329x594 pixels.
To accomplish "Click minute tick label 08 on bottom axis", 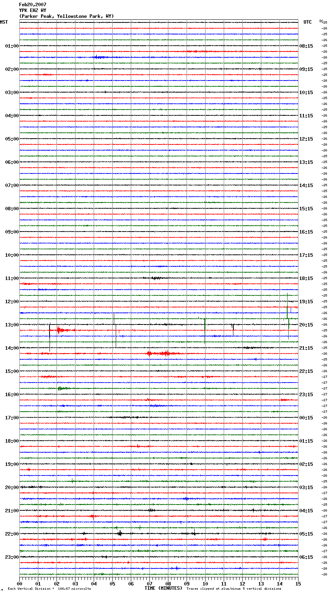I will coord(168,584).
